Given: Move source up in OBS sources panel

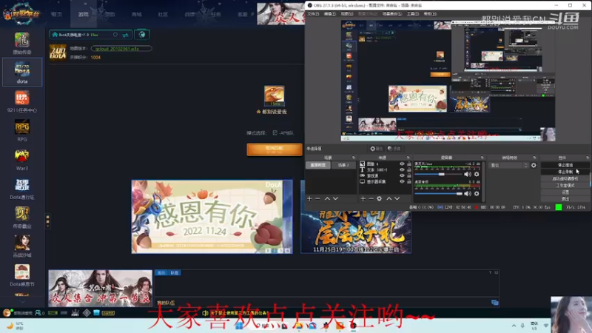Looking at the screenshot, I should (389, 198).
